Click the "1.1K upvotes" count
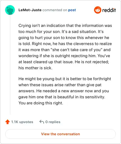The image size is (121, 144). click(22, 122)
